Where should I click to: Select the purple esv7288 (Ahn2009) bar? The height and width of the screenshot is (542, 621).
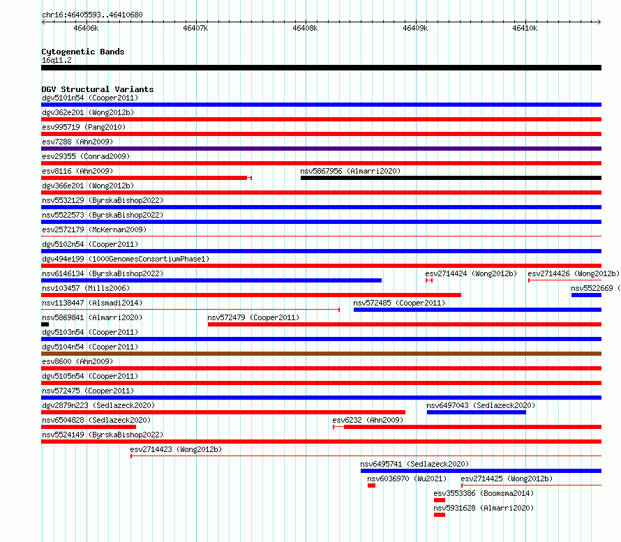pyautogui.click(x=321, y=149)
